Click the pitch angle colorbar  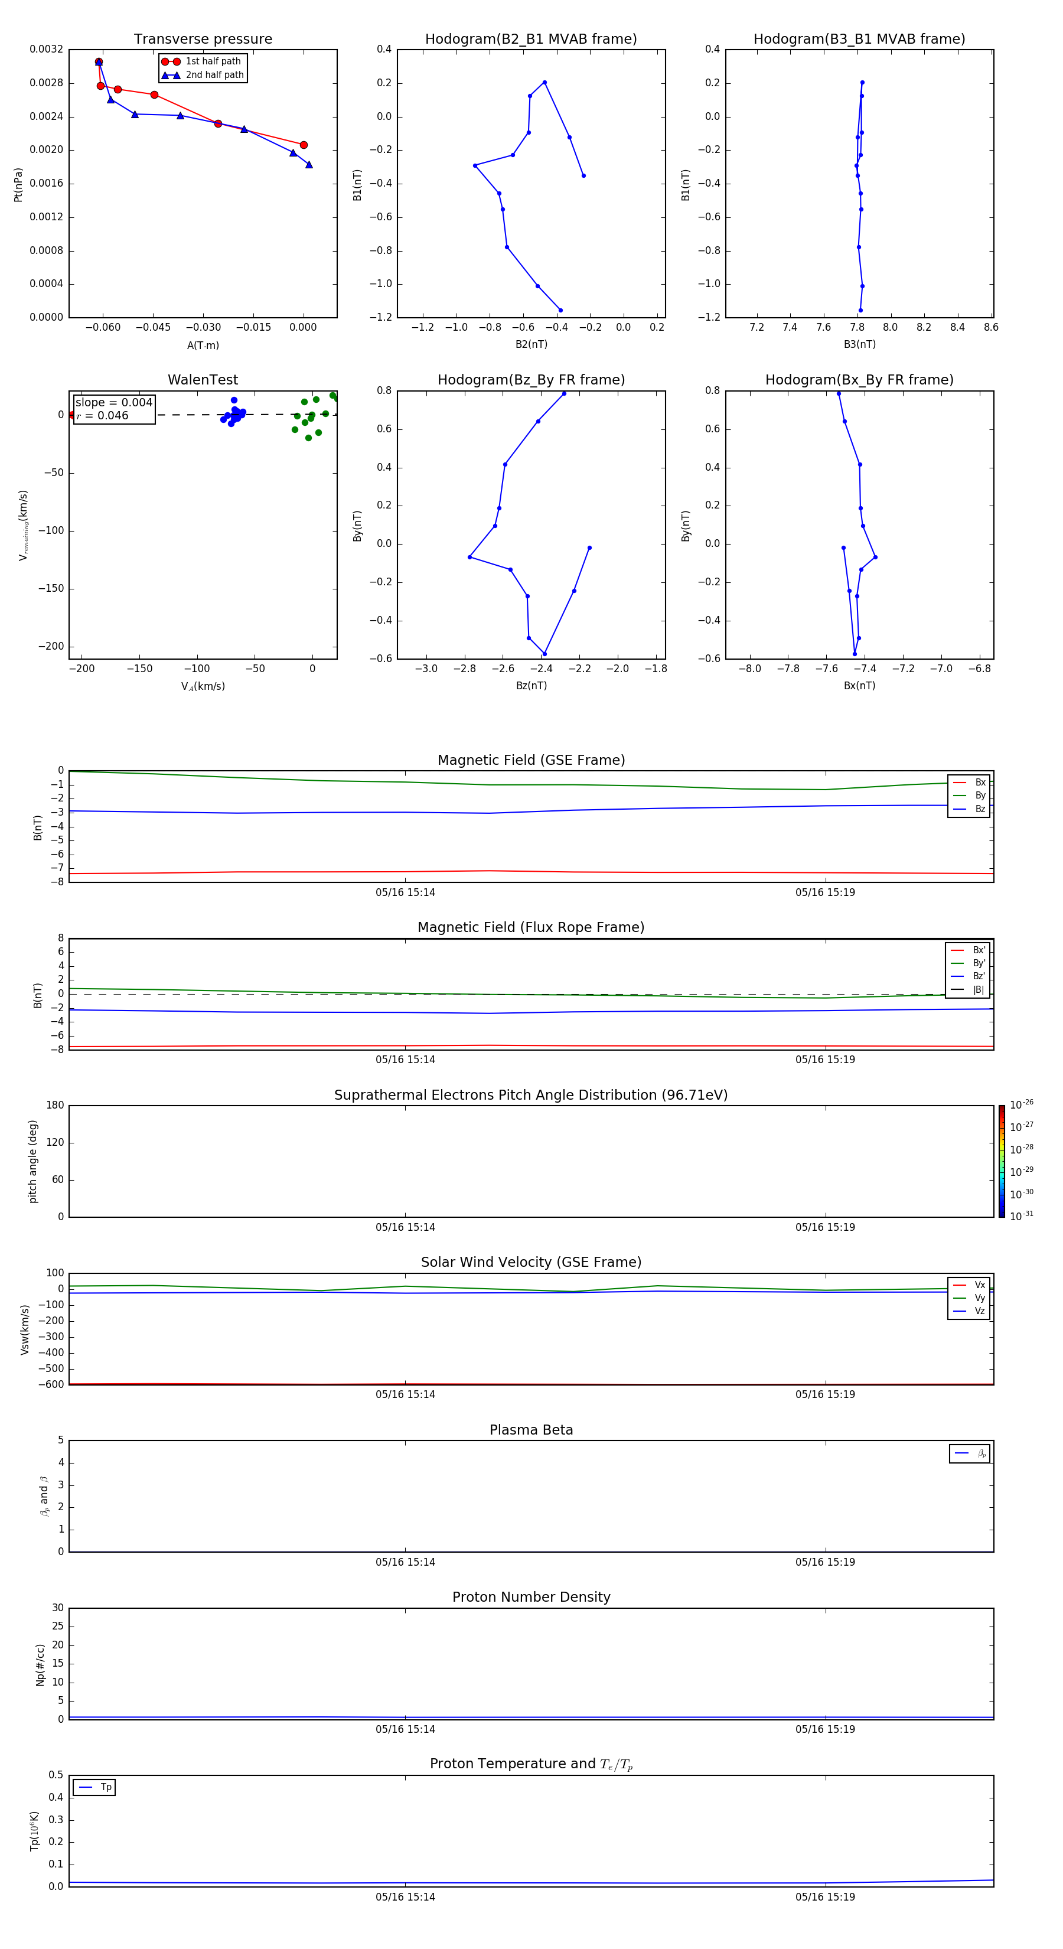[x=1002, y=1161]
